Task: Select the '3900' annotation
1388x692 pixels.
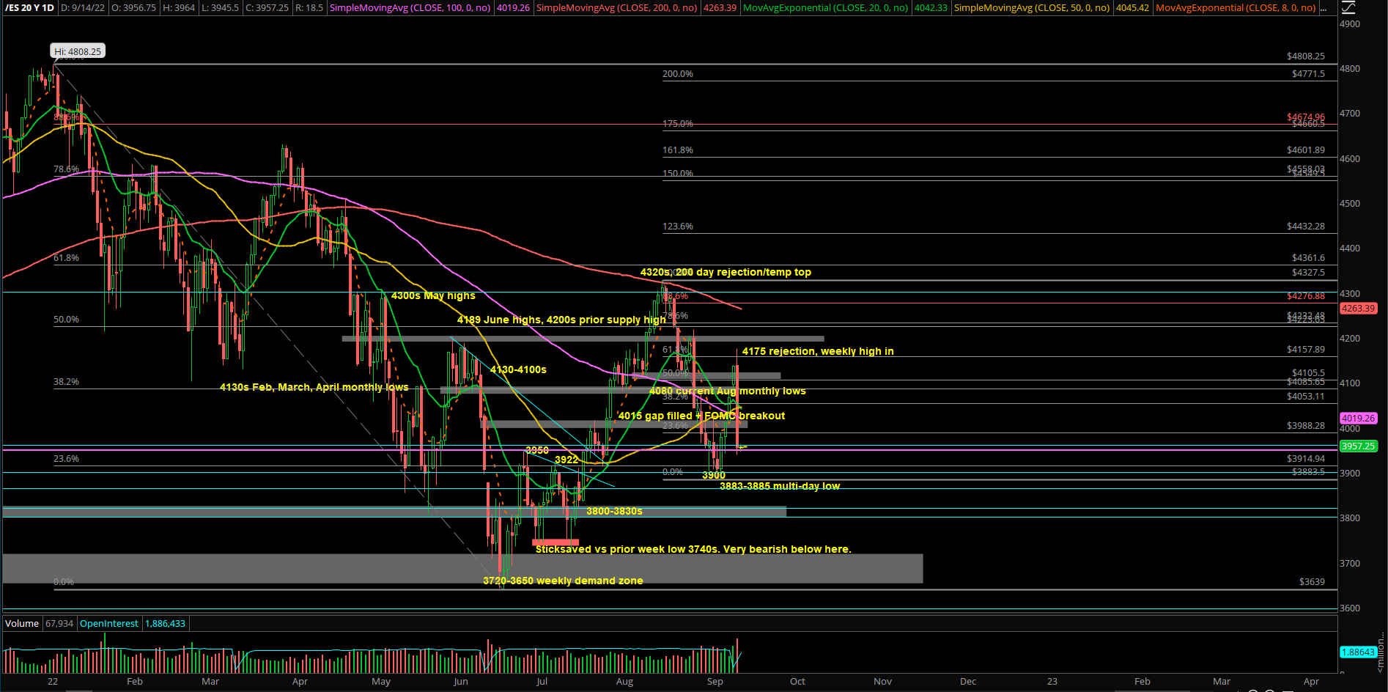Action: (714, 475)
